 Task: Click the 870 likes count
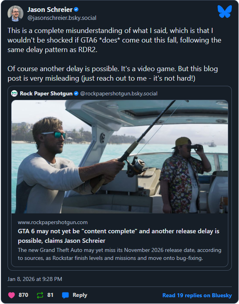(23, 295)
